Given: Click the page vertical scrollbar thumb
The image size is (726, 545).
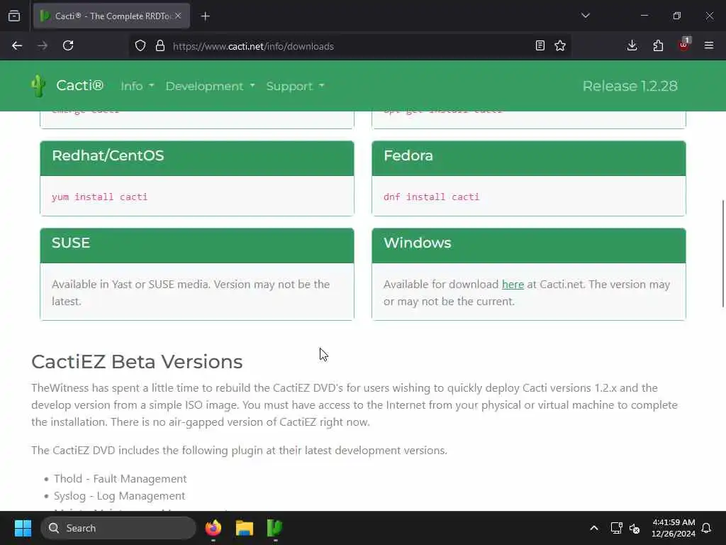Looking at the screenshot, I should click(x=722, y=253).
